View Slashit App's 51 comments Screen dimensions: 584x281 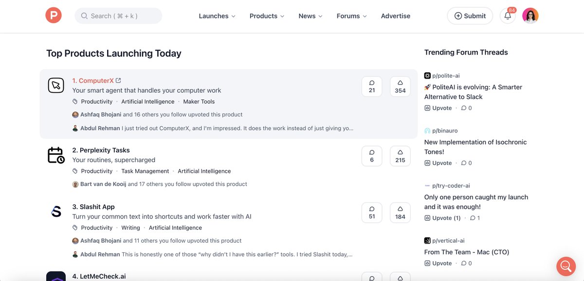point(372,213)
